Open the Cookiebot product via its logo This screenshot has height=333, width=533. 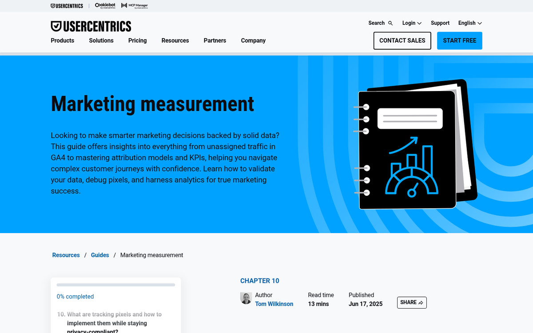105,6
